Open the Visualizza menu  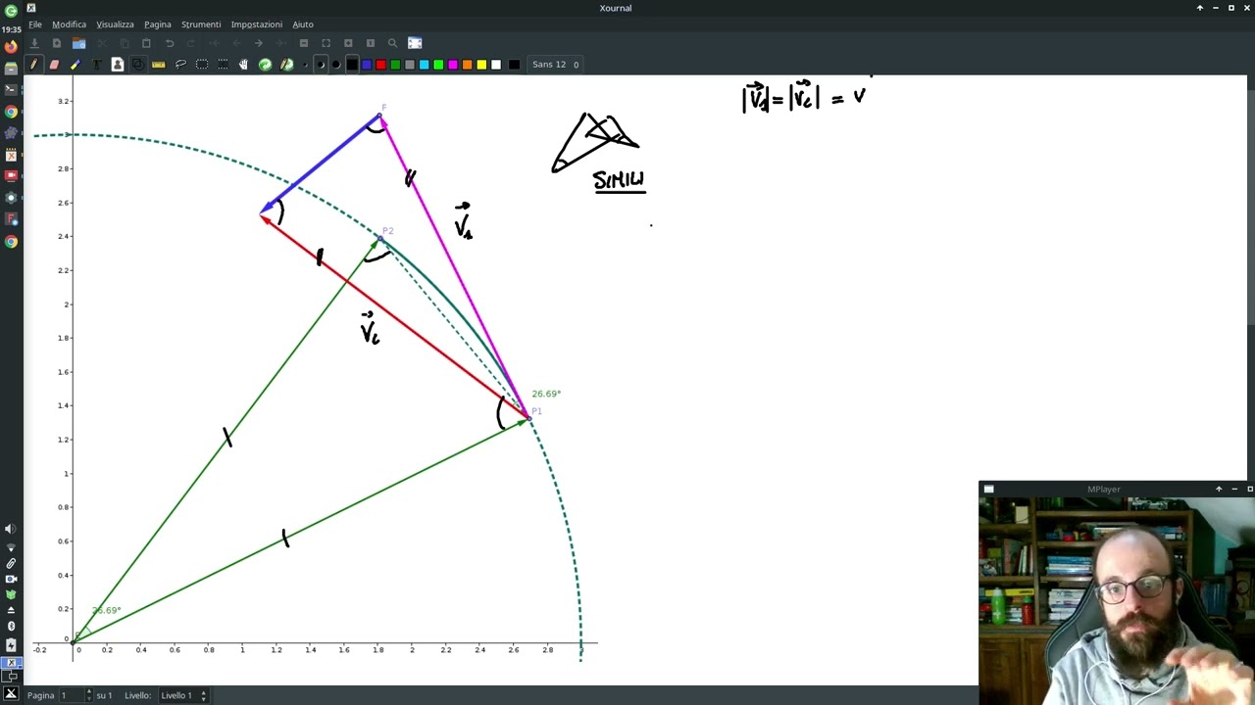click(x=115, y=24)
